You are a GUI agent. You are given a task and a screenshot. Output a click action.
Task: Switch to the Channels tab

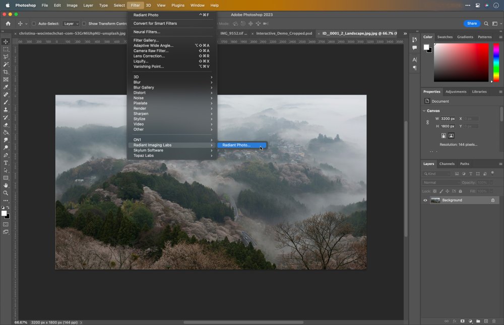point(447,164)
